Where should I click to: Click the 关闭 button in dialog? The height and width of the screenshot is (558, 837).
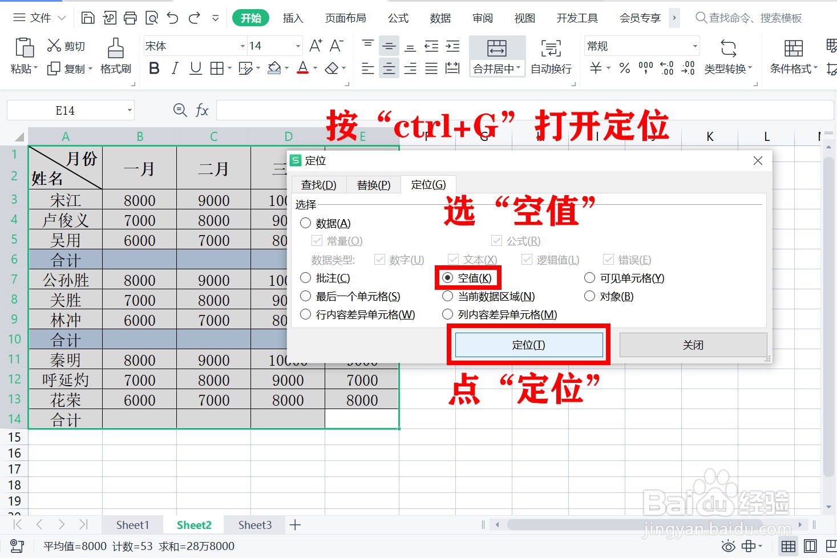[x=693, y=345]
